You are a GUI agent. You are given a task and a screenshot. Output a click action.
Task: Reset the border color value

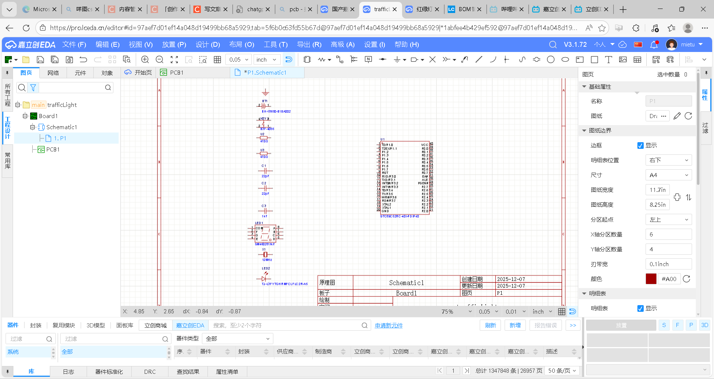tap(686, 279)
